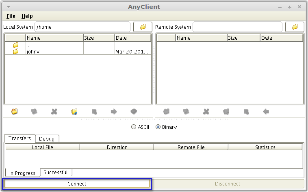Click the download left-arrow icon
Viewport: 308px width, 192px height.
266,111
